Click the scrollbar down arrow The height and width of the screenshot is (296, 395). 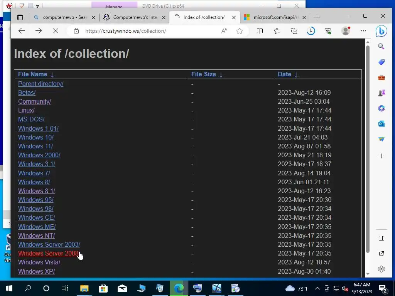pos(368,274)
